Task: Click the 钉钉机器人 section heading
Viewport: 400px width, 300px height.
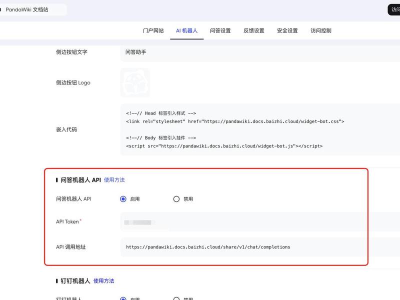Action: point(75,281)
